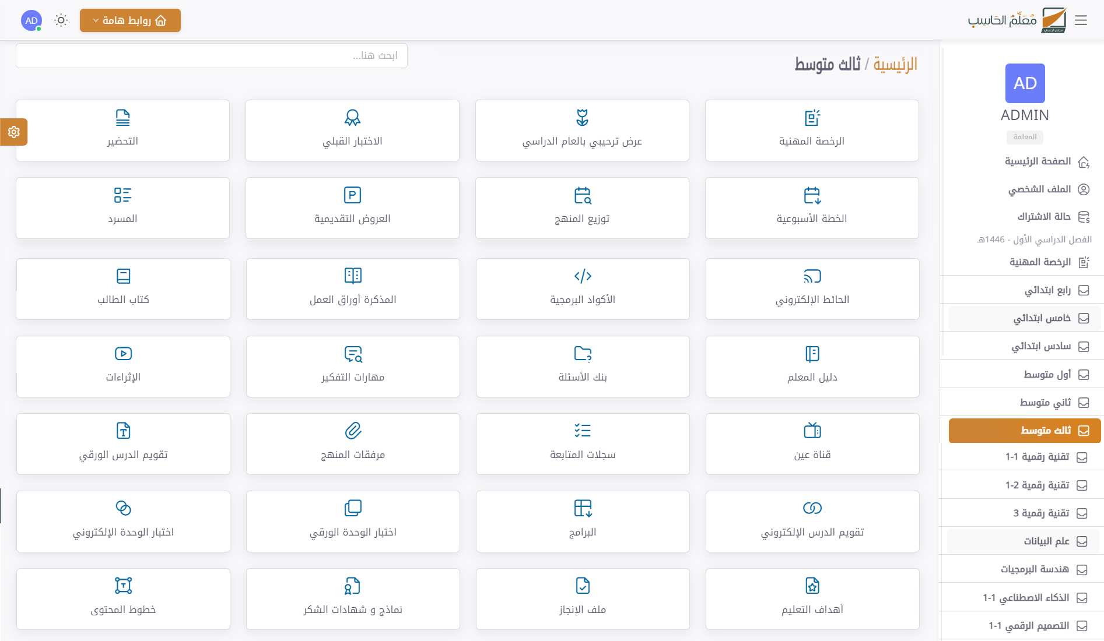Open عرض ترحيبي بالعام الدراسي card icon

583,118
